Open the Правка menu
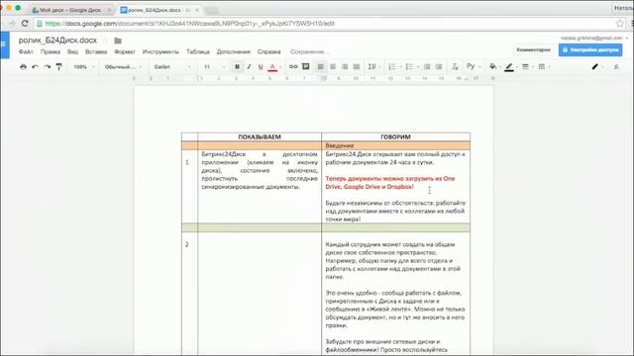The width and height of the screenshot is (634, 356). (51, 51)
